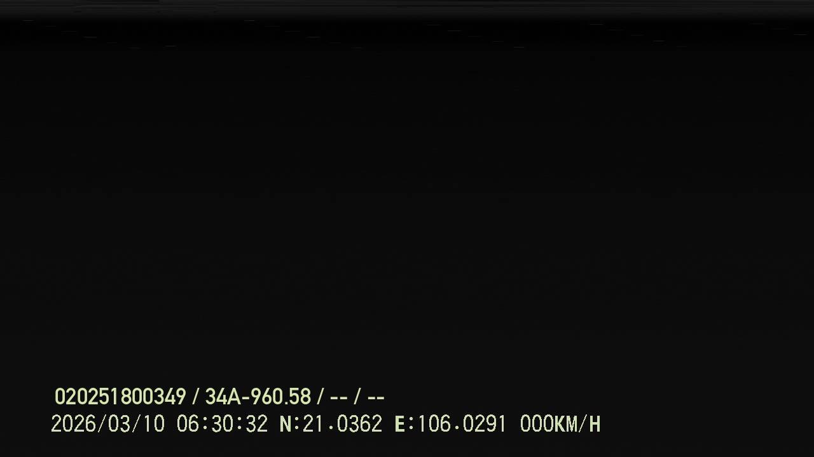The width and height of the screenshot is (814, 457).
Task: Click the KM/H speed unit label
Action: click(577, 424)
